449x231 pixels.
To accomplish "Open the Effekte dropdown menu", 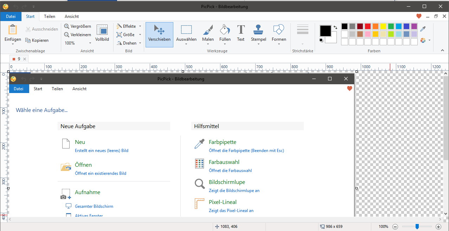I will (x=140, y=26).
